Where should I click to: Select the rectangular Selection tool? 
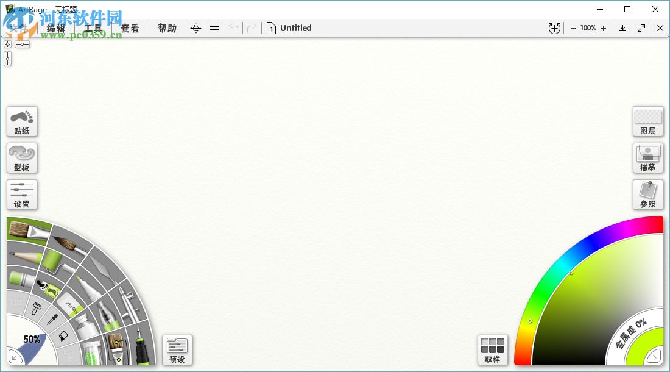coord(16,302)
